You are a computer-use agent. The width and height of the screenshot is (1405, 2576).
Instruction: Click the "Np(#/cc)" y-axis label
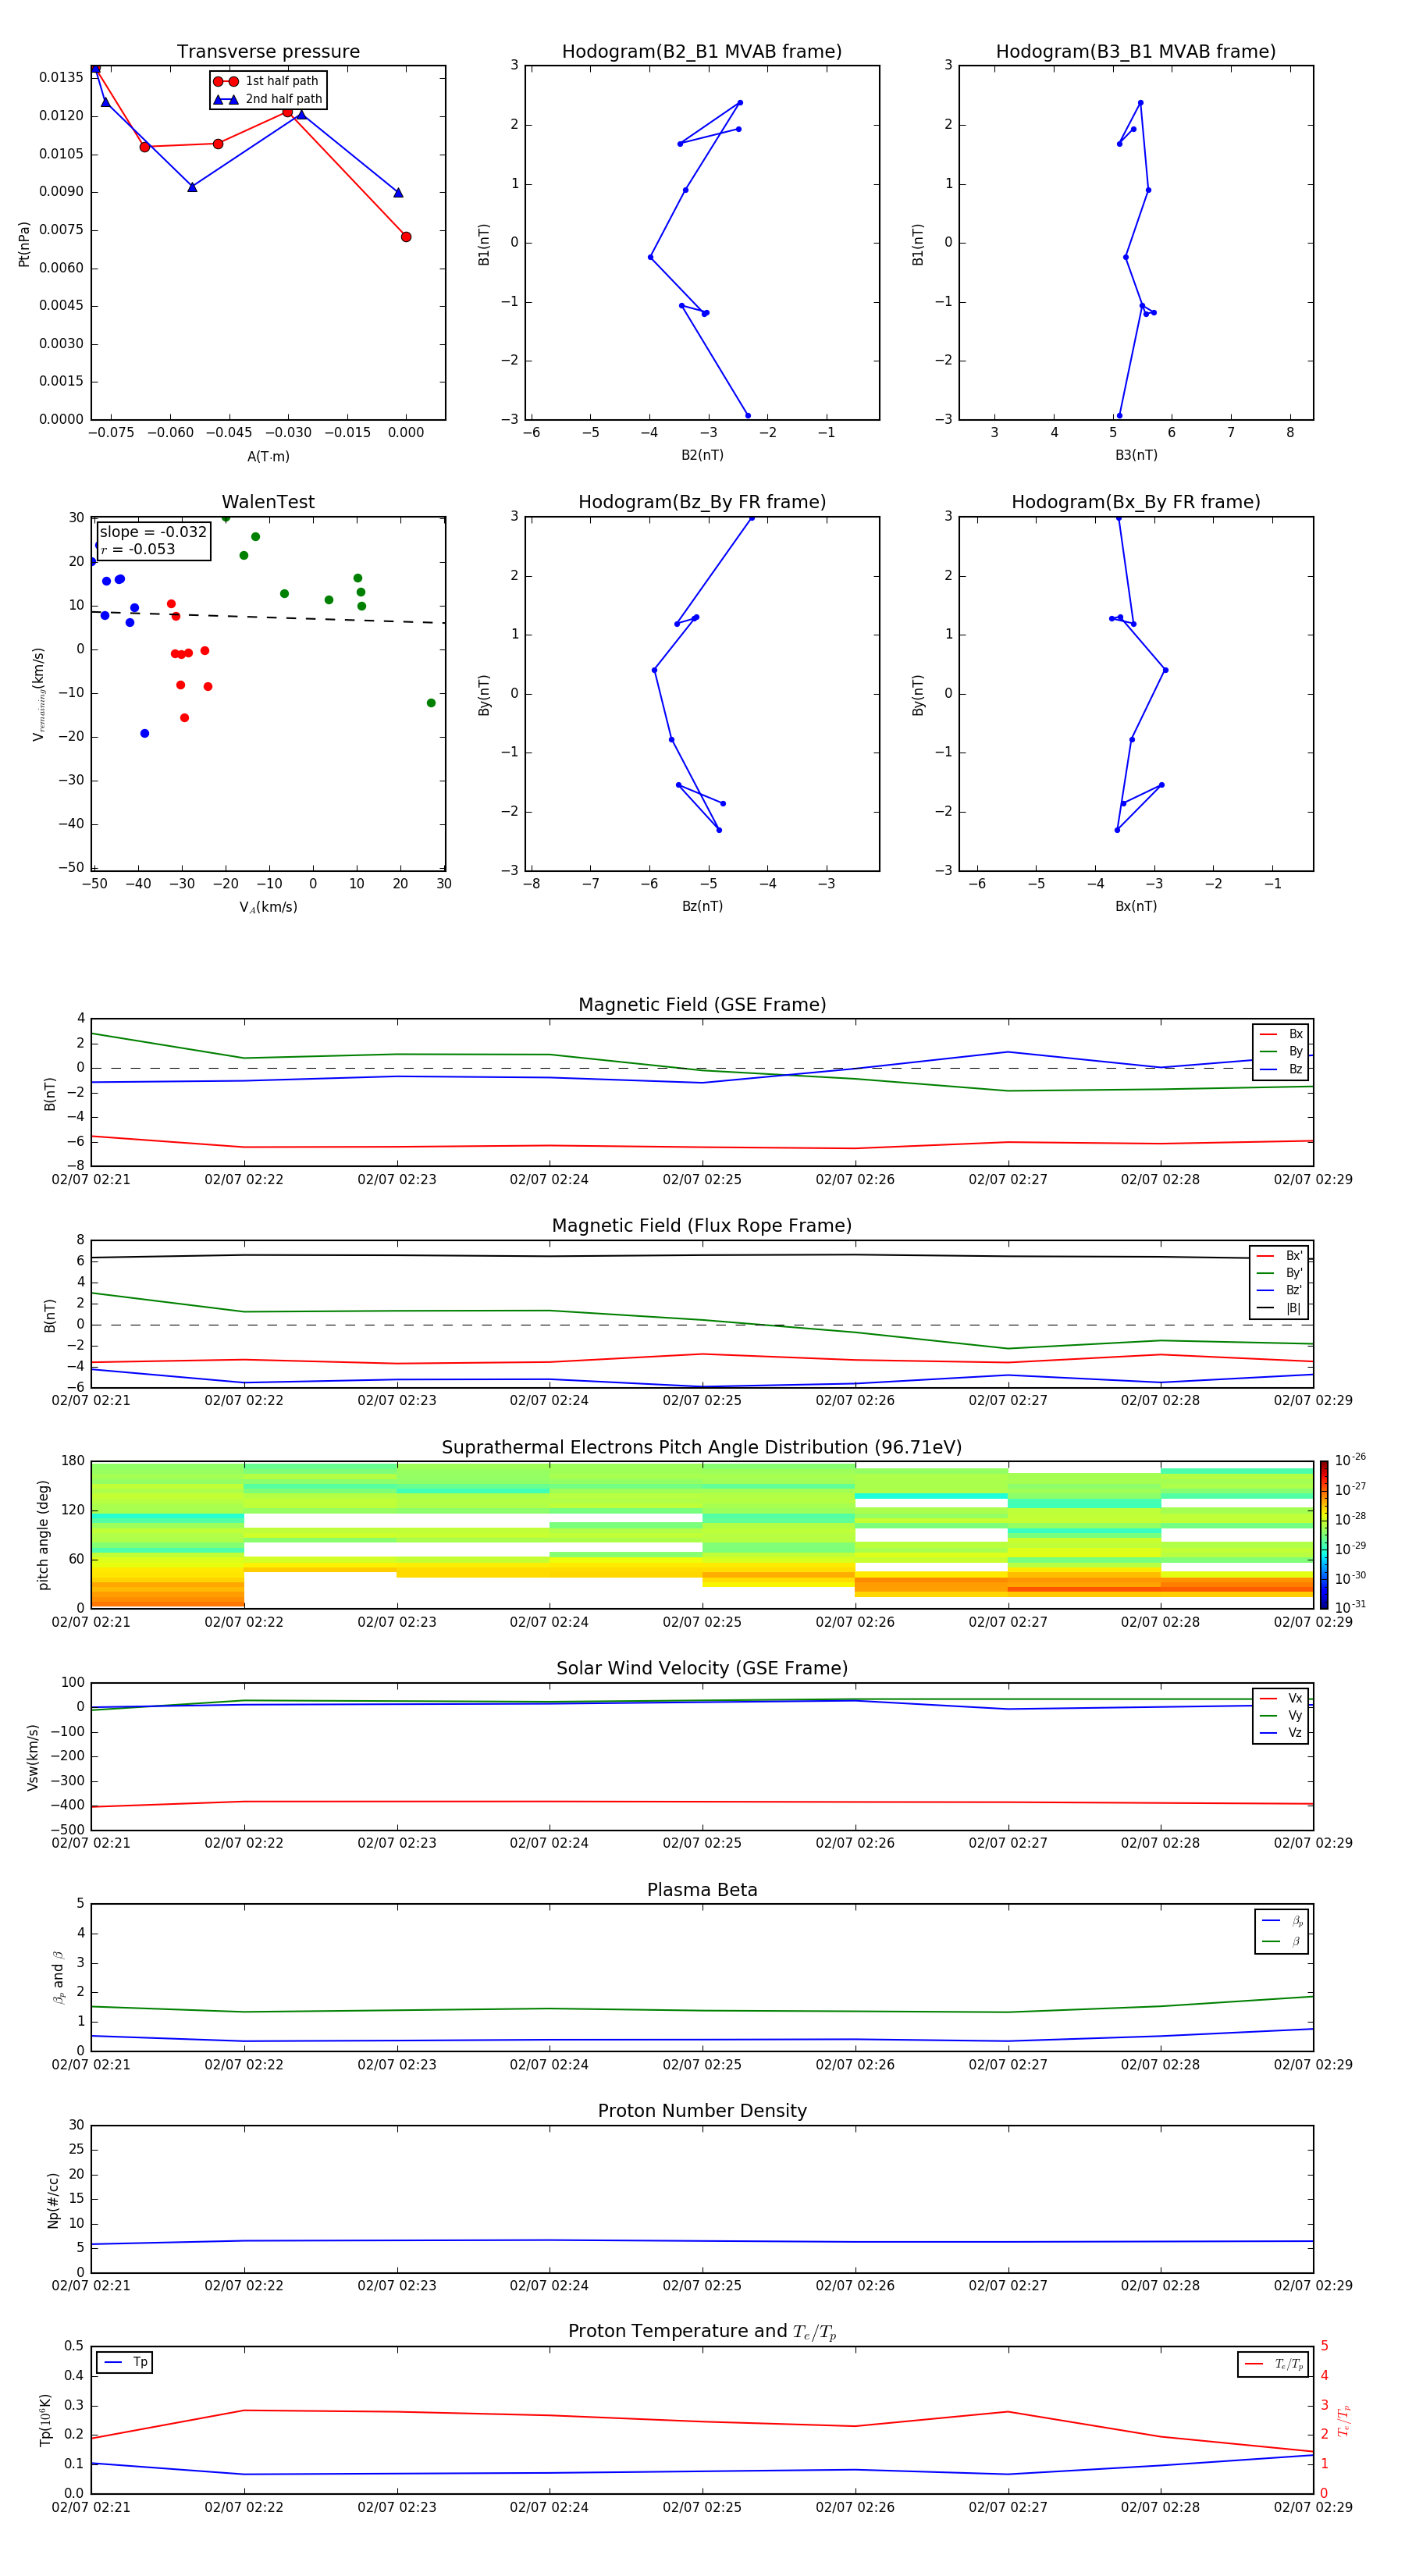tap(53, 2200)
